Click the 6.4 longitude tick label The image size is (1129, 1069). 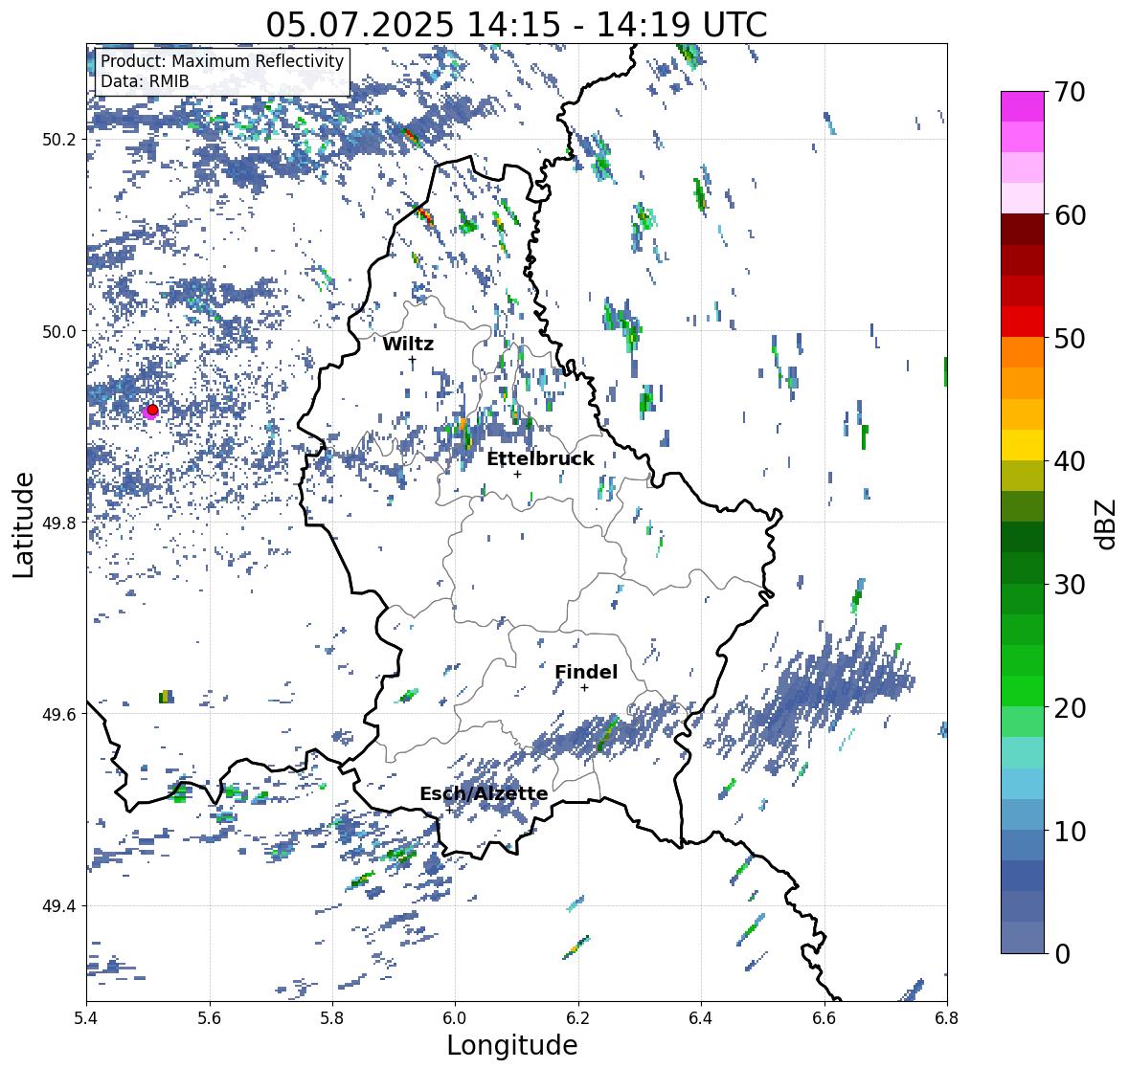[701, 1017]
